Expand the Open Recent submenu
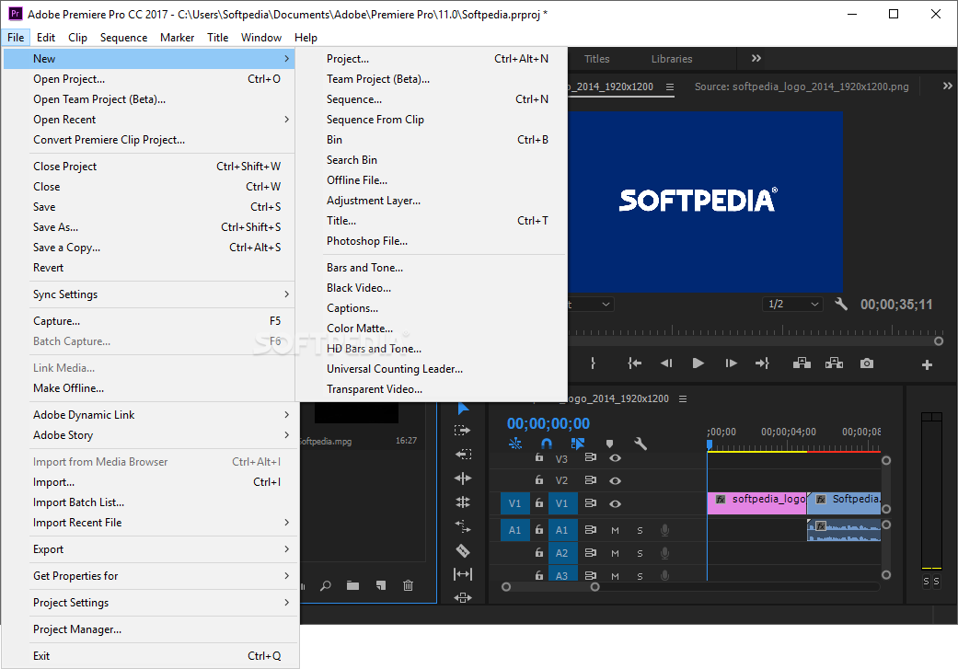 pyautogui.click(x=161, y=119)
